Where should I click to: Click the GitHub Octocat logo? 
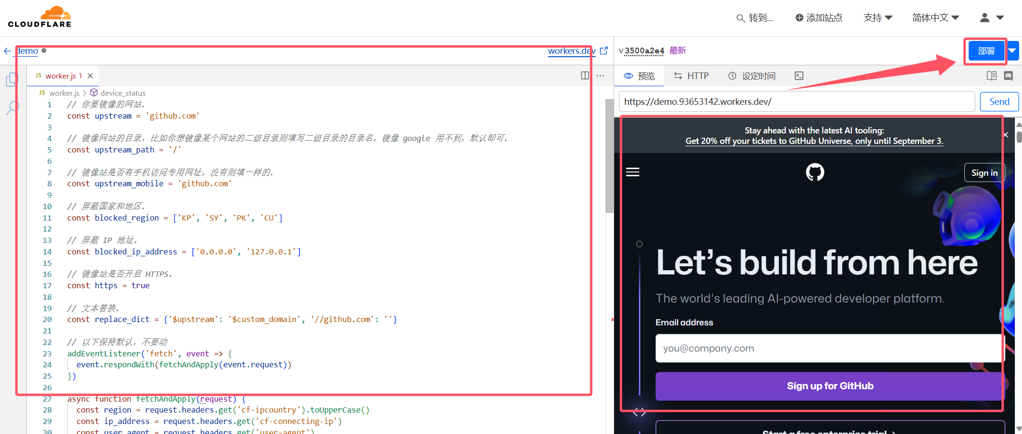(x=815, y=172)
